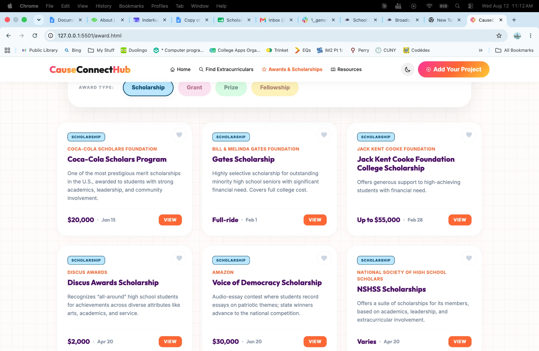539x351 pixels.
Task: Open a new browser tab
Action: point(514,20)
